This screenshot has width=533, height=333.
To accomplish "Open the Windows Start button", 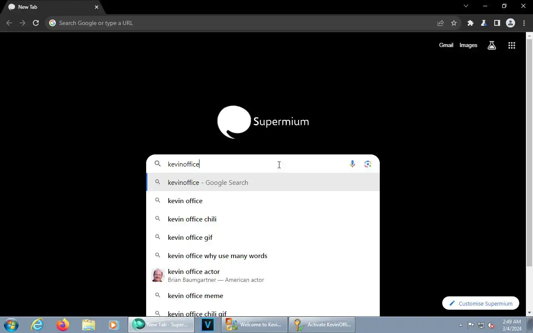I will pyautogui.click(x=11, y=325).
